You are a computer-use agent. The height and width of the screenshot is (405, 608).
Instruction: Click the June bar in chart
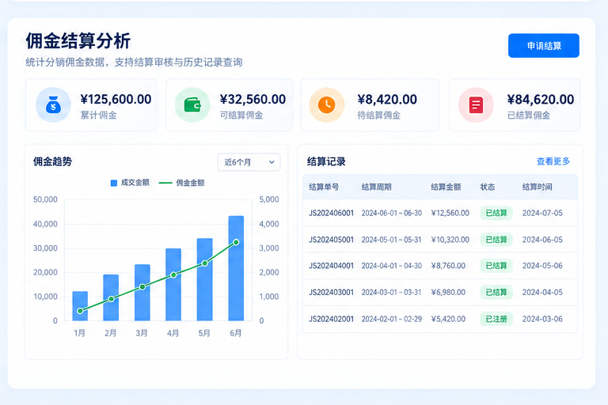pos(236,268)
